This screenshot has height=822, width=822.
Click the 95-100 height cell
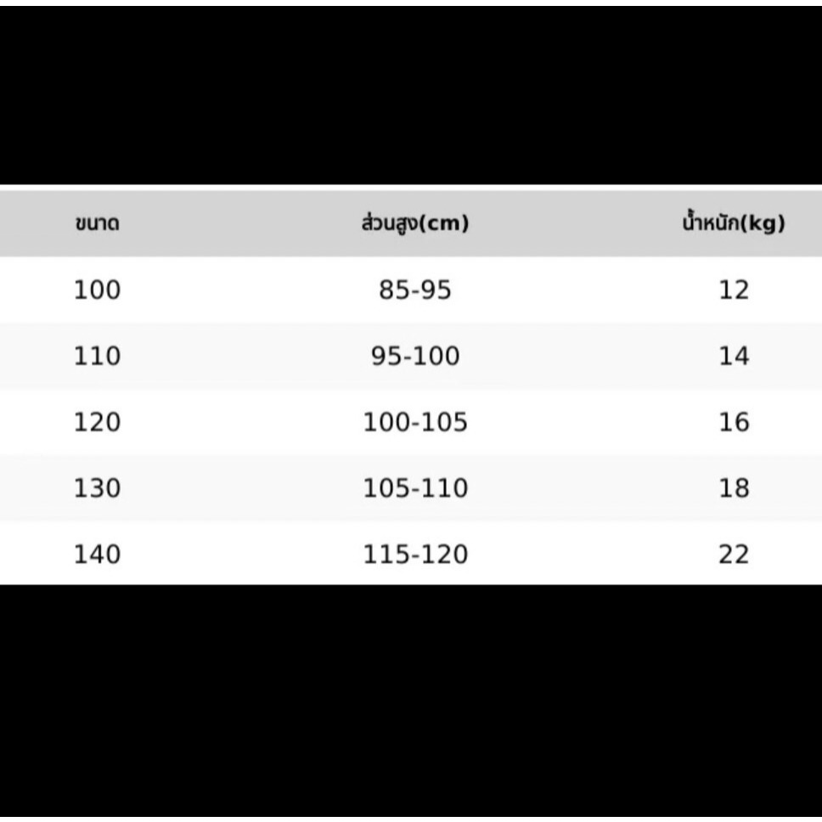tap(415, 357)
